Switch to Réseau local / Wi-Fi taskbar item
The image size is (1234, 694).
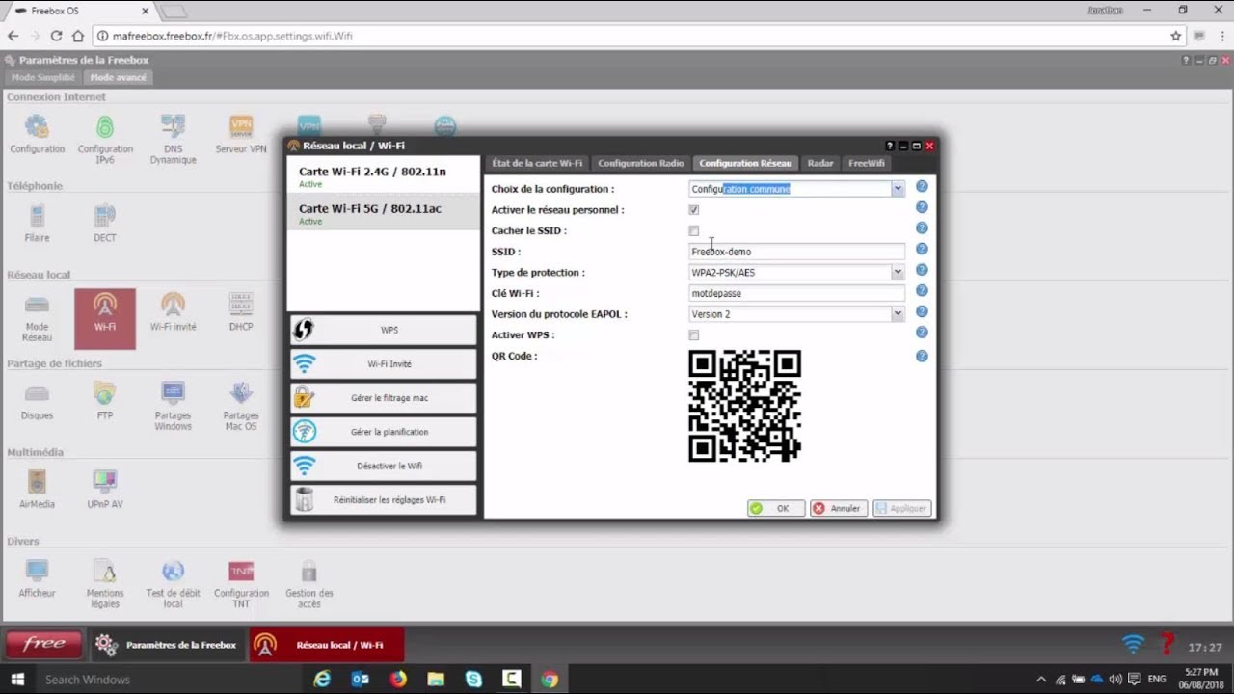[326, 645]
